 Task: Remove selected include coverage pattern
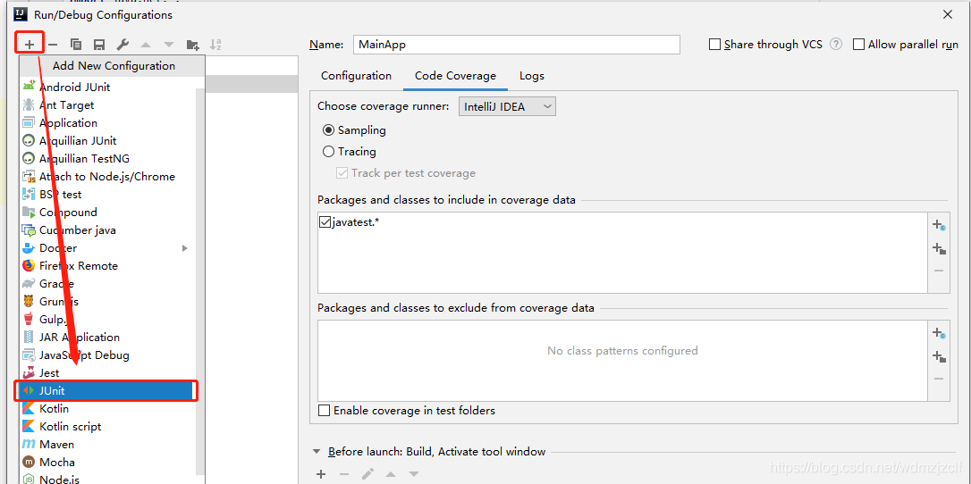[x=939, y=271]
